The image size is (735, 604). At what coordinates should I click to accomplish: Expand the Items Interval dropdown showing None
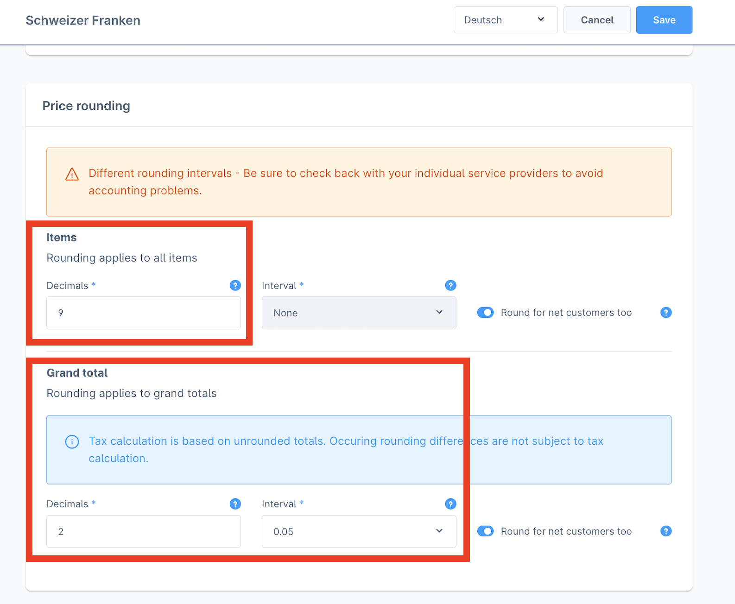(x=359, y=313)
